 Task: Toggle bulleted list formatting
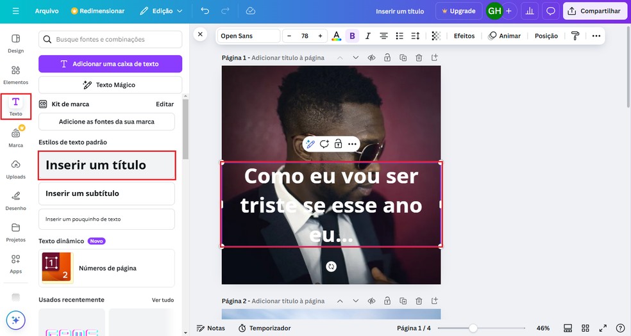400,36
